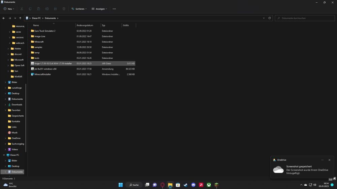Click the Rename icon in toolbar
This screenshot has height=189, width=337.
click(47, 9)
